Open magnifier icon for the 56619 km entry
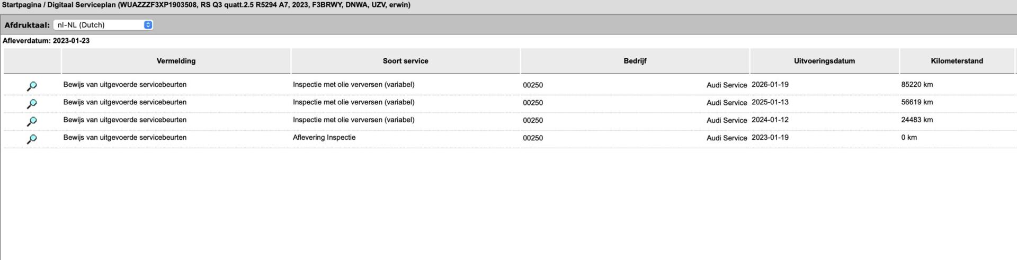1017x260 pixels. point(32,104)
